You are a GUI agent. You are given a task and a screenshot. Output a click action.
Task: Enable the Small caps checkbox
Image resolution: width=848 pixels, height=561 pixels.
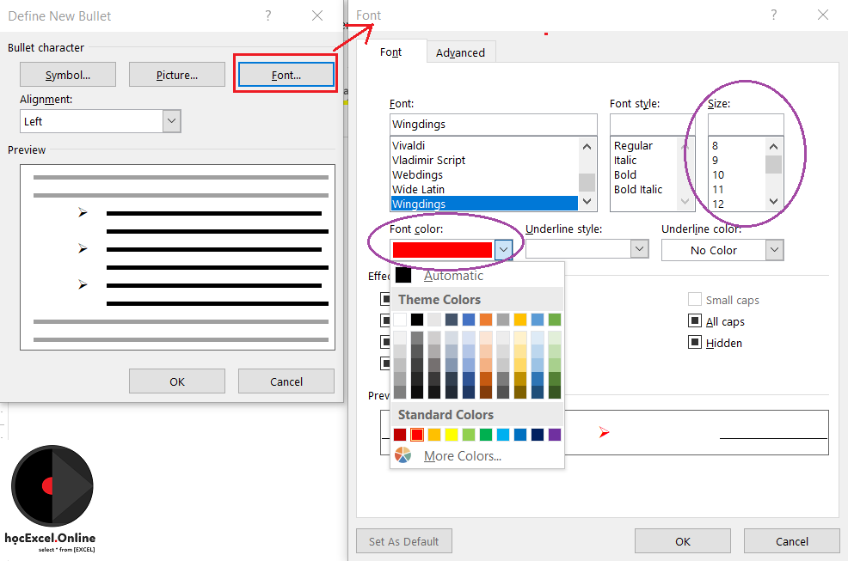click(x=695, y=300)
